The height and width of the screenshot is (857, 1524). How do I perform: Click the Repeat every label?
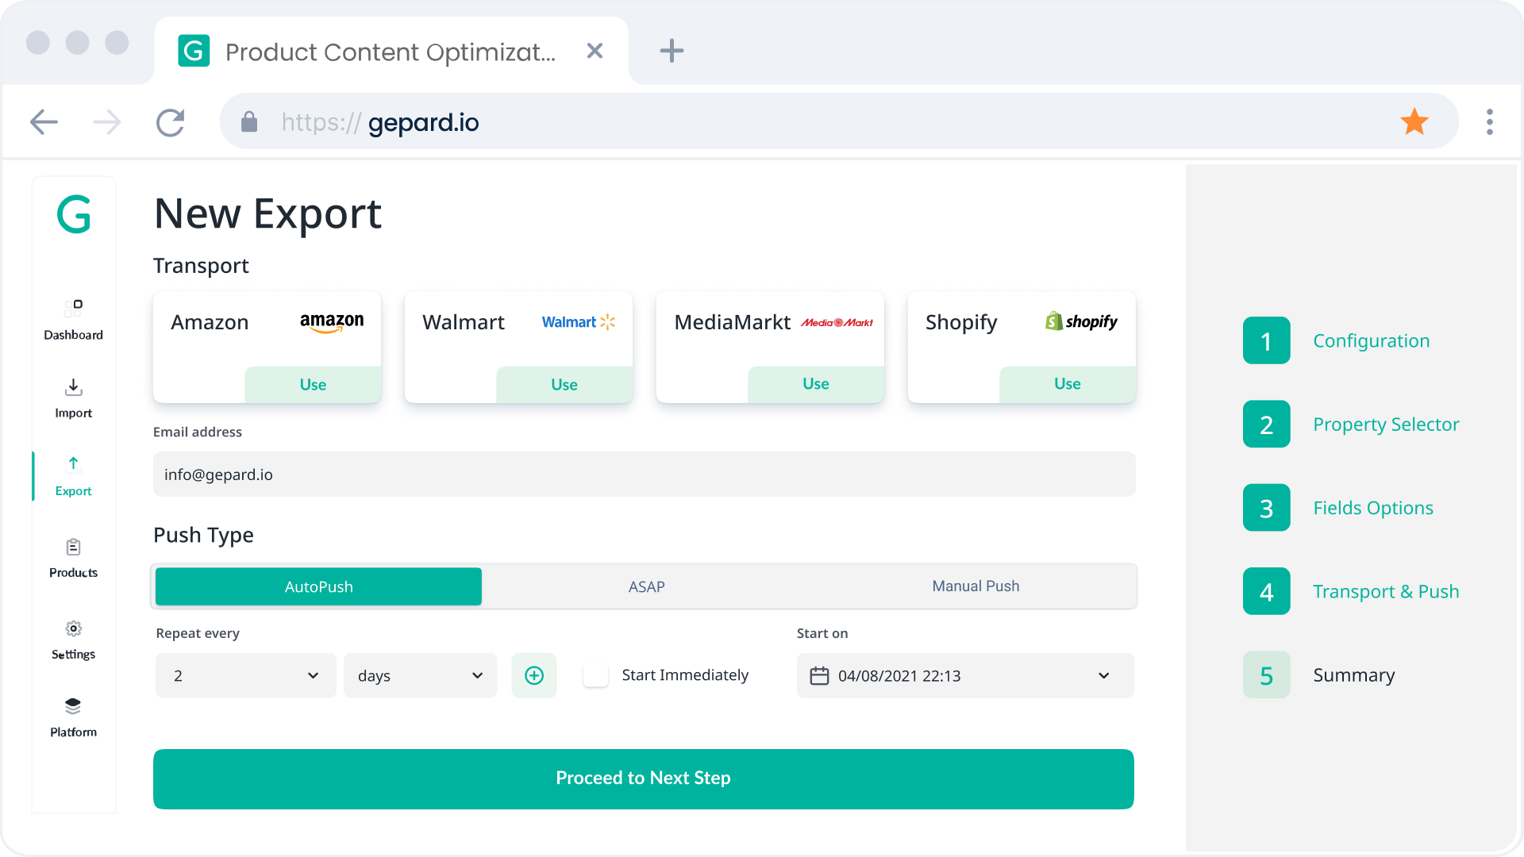[198, 633]
